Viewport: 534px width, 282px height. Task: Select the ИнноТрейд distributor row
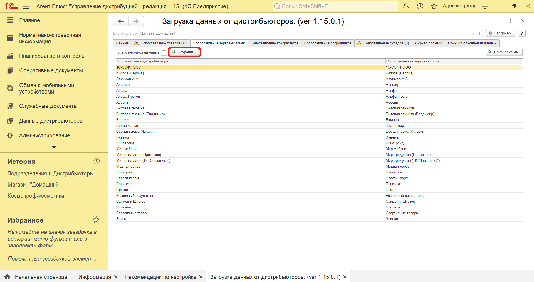click(251, 143)
